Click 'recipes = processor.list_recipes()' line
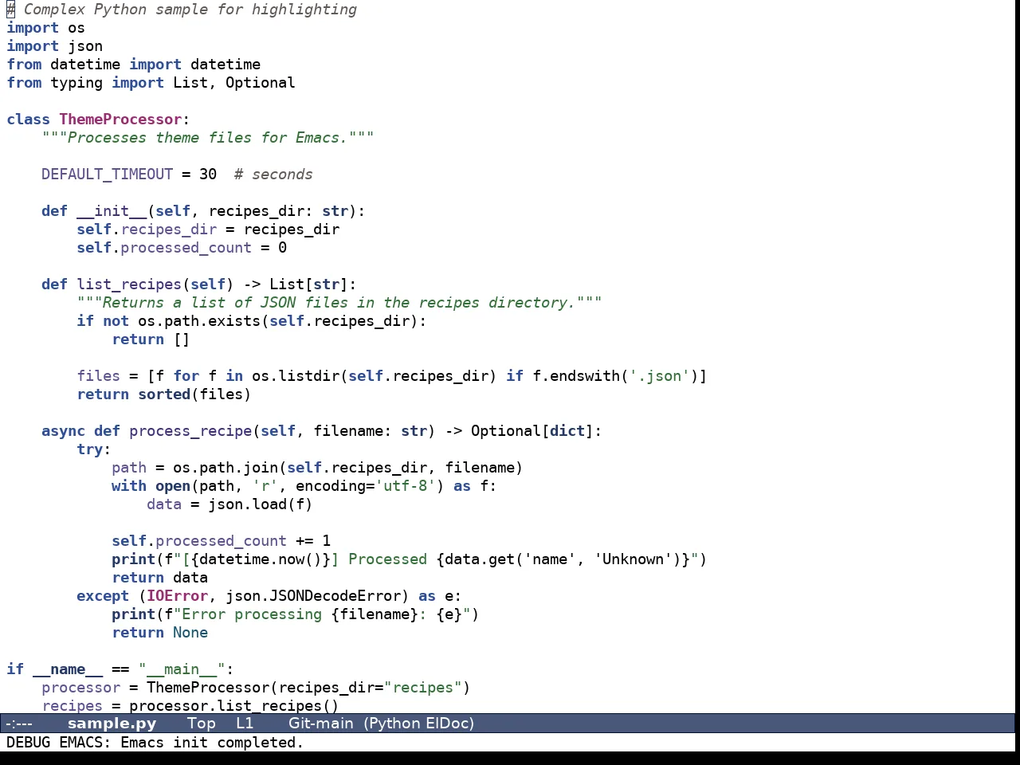Screen dimensions: 1020x765 tap(190, 706)
